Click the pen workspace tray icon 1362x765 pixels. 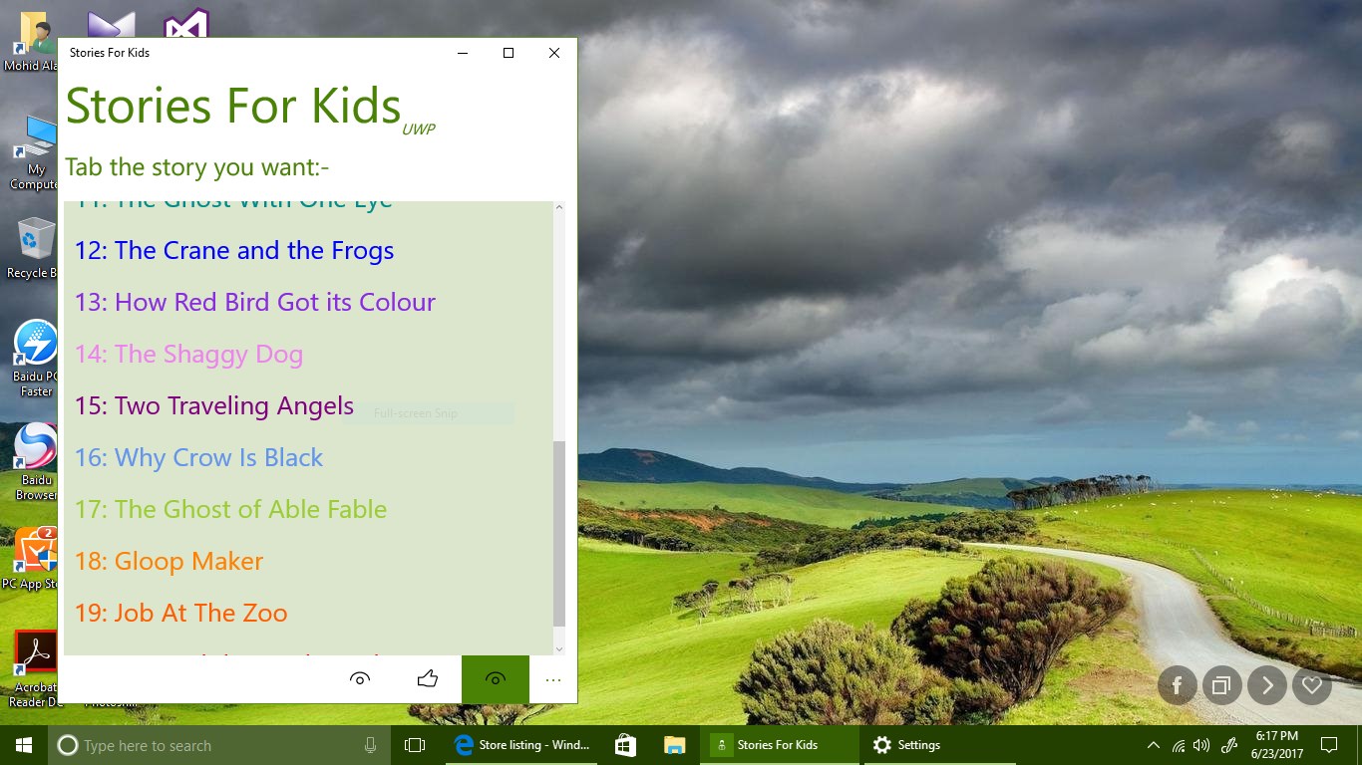(1230, 745)
